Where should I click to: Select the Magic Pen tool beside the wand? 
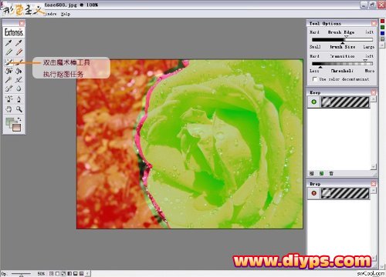tap(19, 80)
